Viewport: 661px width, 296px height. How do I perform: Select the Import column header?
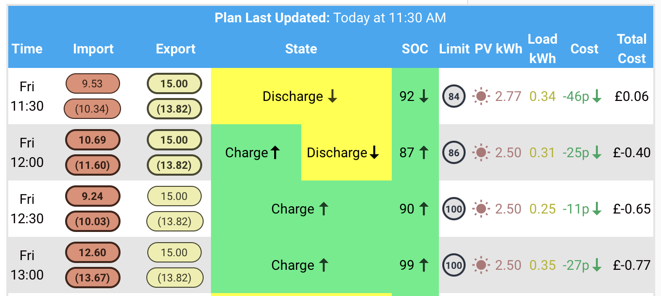pos(93,49)
